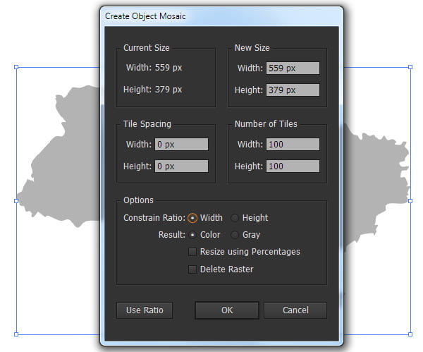Click the New Size Height field
The height and width of the screenshot is (352, 423).
293,90
